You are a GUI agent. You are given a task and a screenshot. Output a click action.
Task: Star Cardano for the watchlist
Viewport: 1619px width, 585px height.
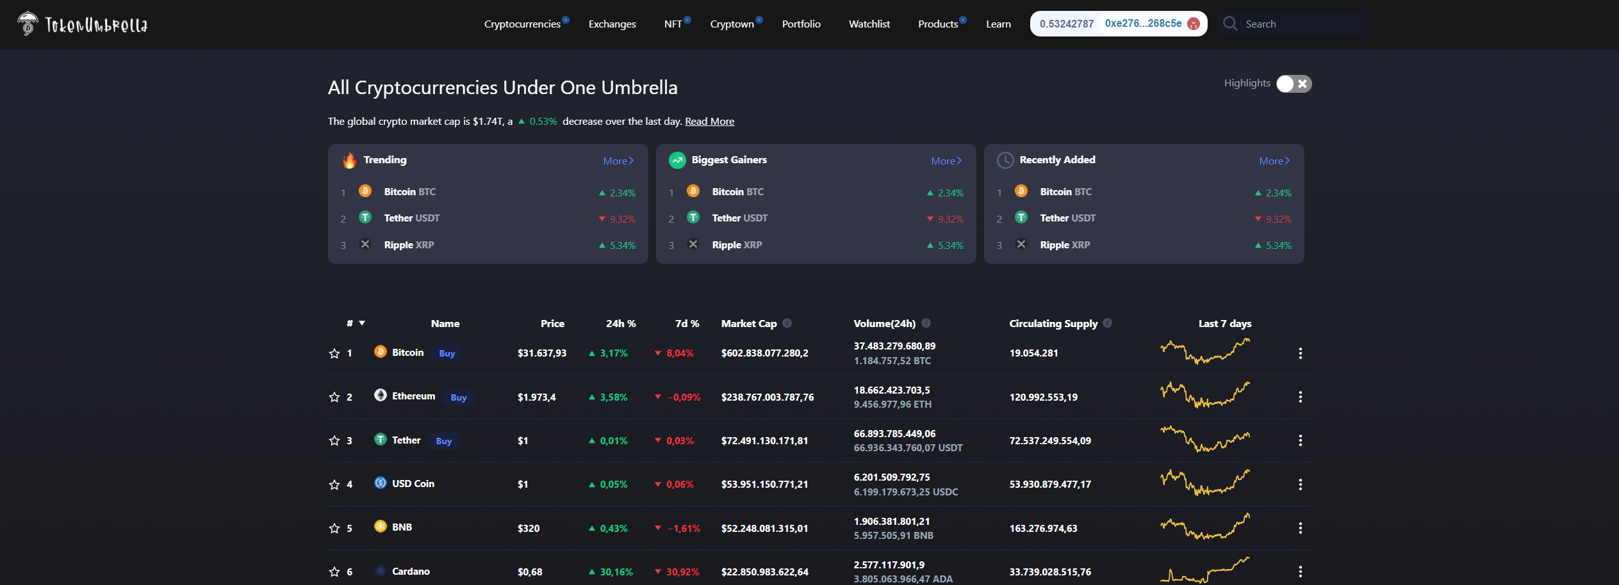(334, 572)
